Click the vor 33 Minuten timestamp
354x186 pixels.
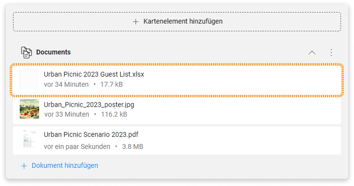click(67, 114)
